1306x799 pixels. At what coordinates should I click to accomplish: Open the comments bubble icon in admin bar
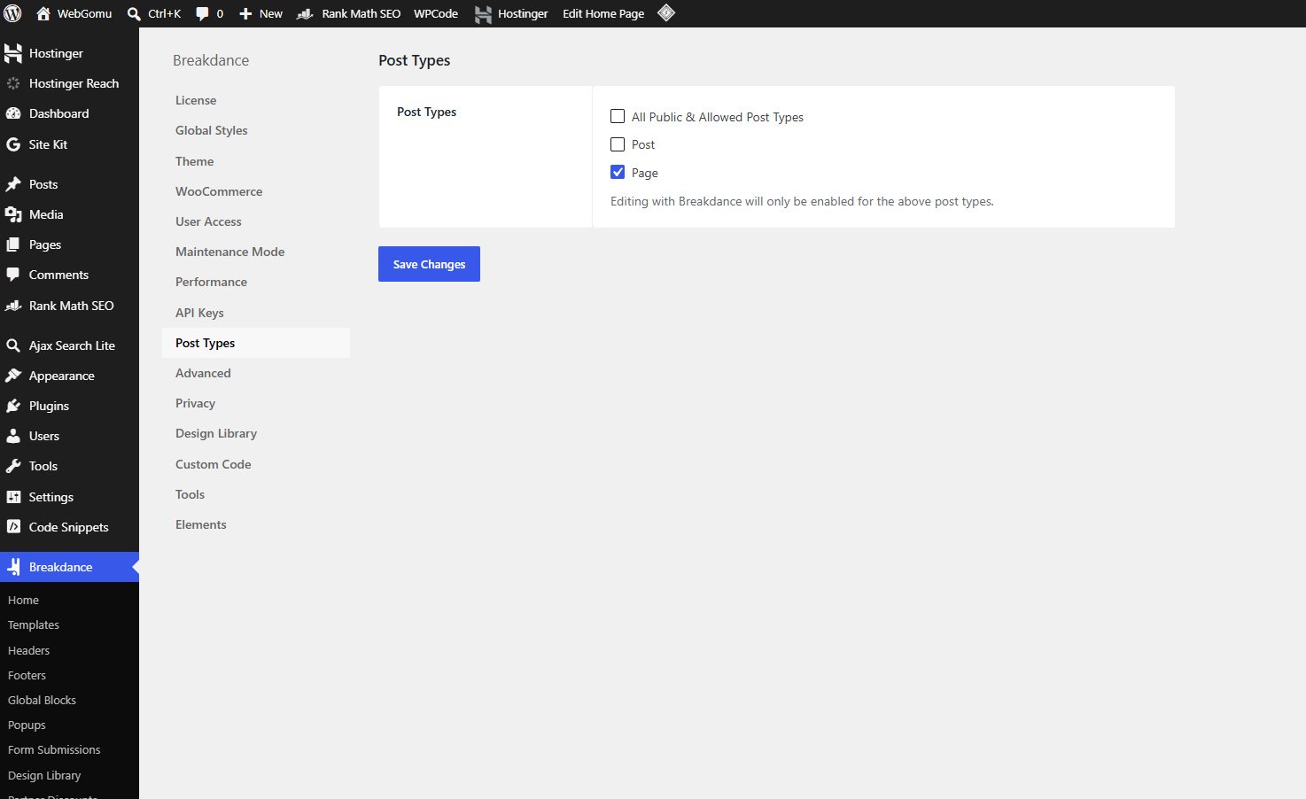pyautogui.click(x=203, y=13)
